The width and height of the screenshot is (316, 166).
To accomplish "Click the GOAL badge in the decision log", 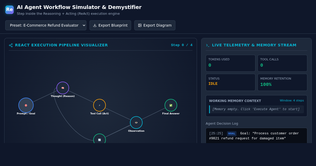I will (232, 134).
